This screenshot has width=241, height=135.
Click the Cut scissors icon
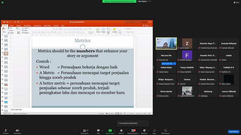[9, 28]
